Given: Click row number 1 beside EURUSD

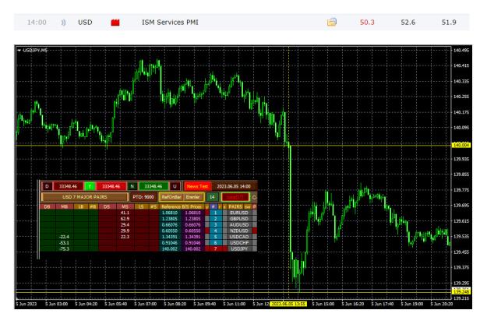Looking at the screenshot, I should coord(215,213).
